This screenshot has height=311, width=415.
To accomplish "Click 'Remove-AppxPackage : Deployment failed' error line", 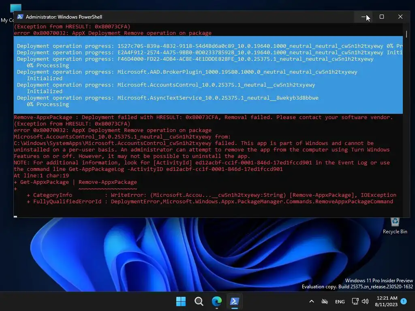I will [203, 117].
